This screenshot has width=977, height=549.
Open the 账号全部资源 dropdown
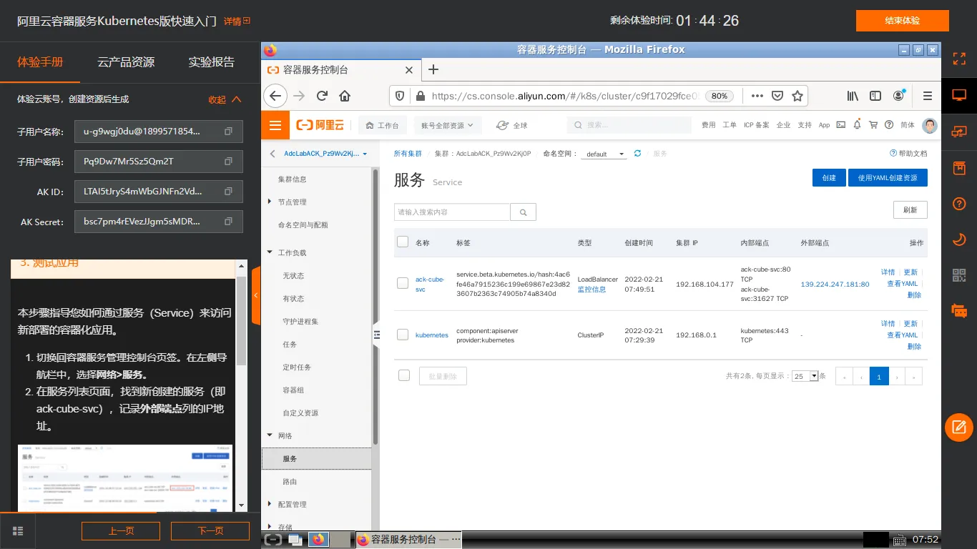(x=447, y=125)
